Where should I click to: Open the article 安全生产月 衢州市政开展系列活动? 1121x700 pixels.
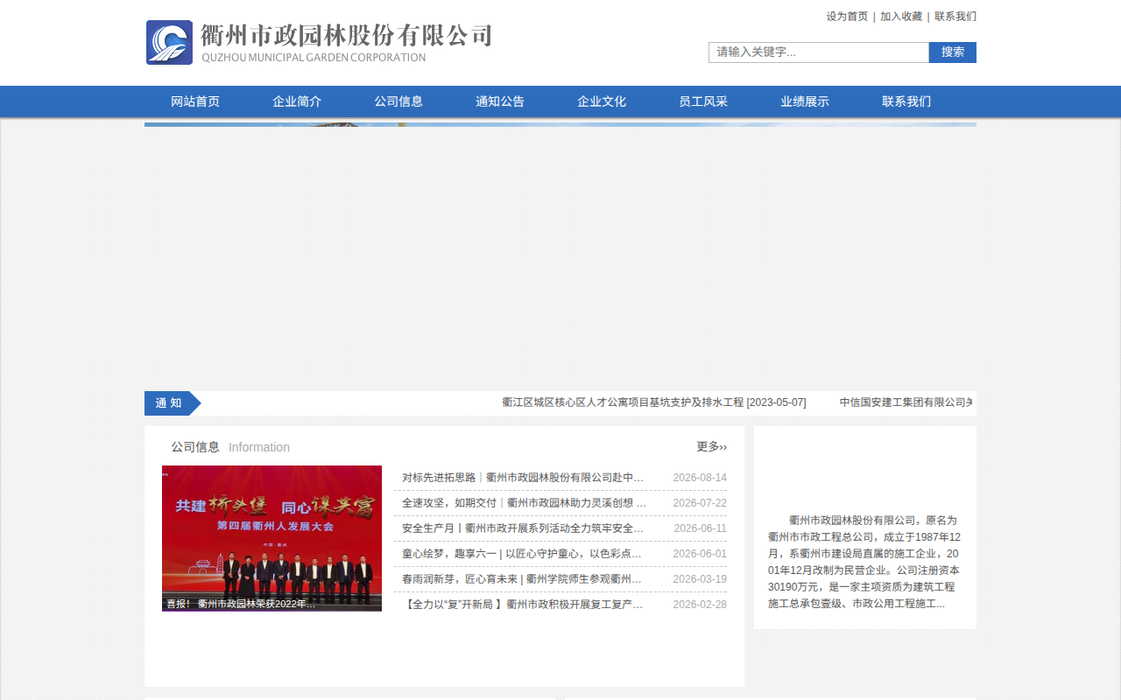(x=523, y=528)
